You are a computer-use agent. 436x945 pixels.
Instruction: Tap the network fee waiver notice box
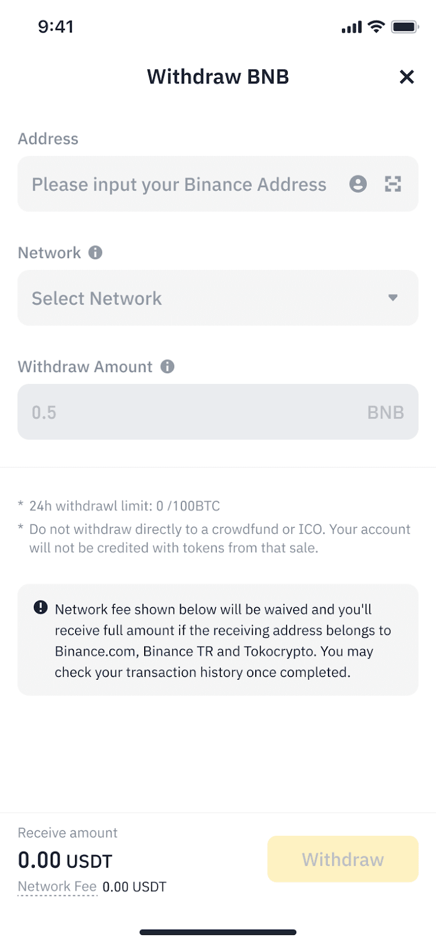pos(218,640)
